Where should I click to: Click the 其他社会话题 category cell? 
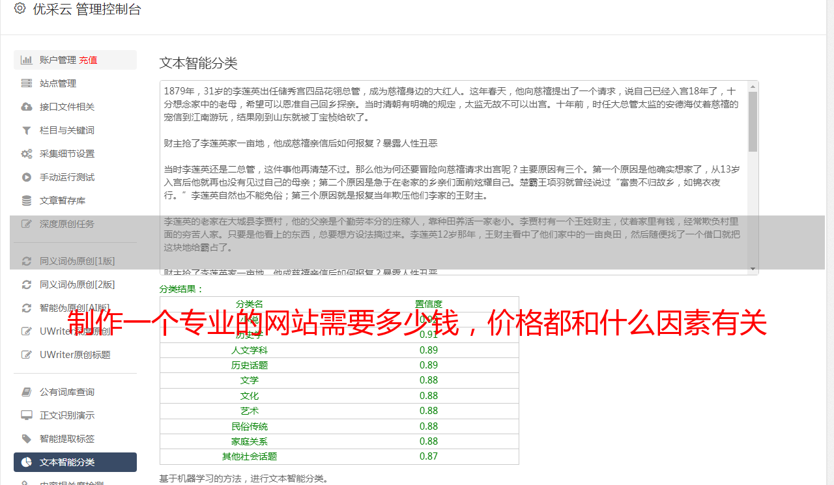click(250, 456)
